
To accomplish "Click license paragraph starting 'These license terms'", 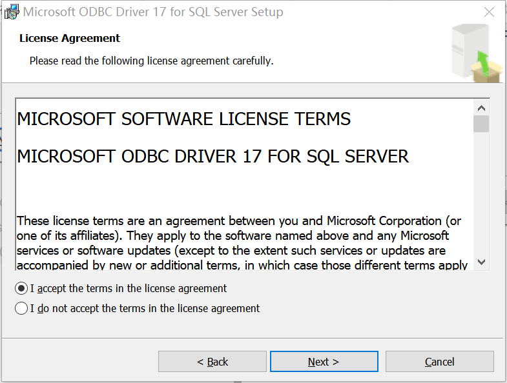I will pyautogui.click(x=242, y=243).
